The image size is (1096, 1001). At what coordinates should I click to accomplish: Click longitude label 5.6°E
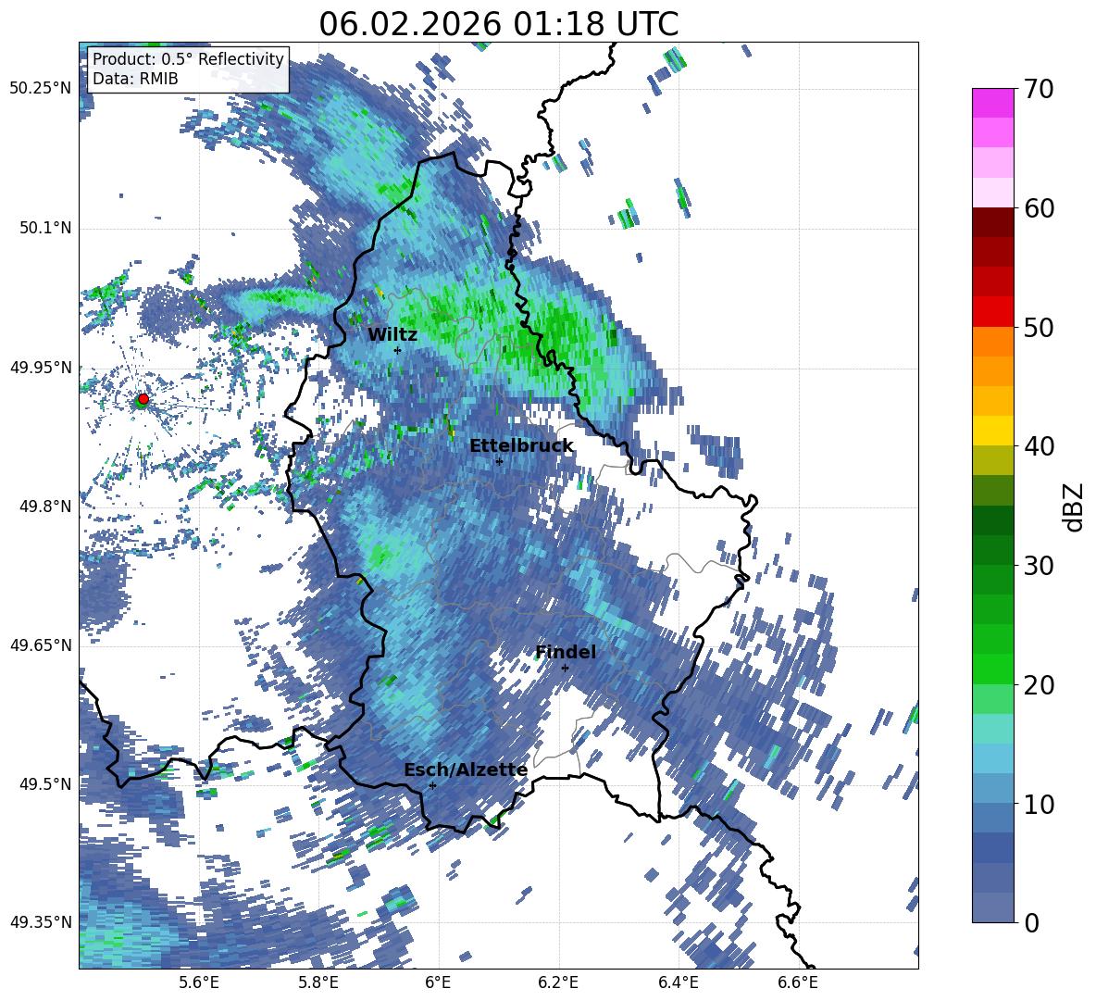click(198, 982)
